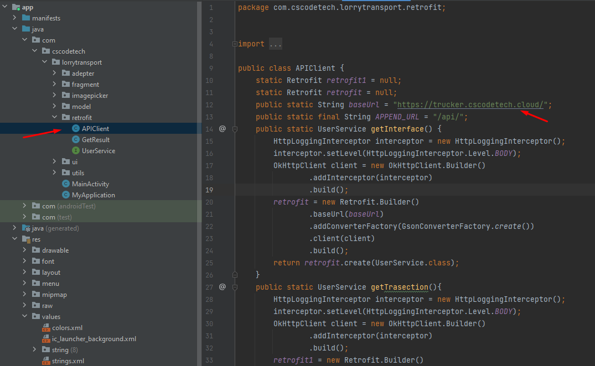Screen dimensions: 595x366
Task: Click the MyApplication class icon
Action: 65,195
